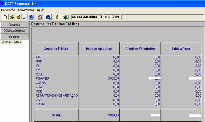Viewport: 205px width, 122px height.
Task: Click PIS/PASEP debit value 3.900,00
Action: coord(113,79)
